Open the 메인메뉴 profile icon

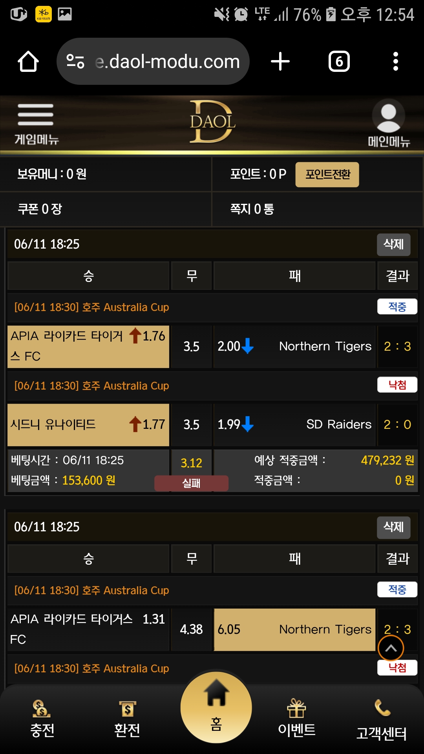pos(389,123)
